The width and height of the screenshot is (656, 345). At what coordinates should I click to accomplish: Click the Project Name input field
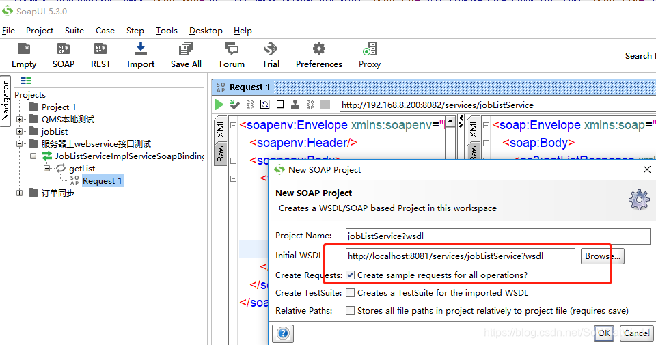tap(498, 236)
